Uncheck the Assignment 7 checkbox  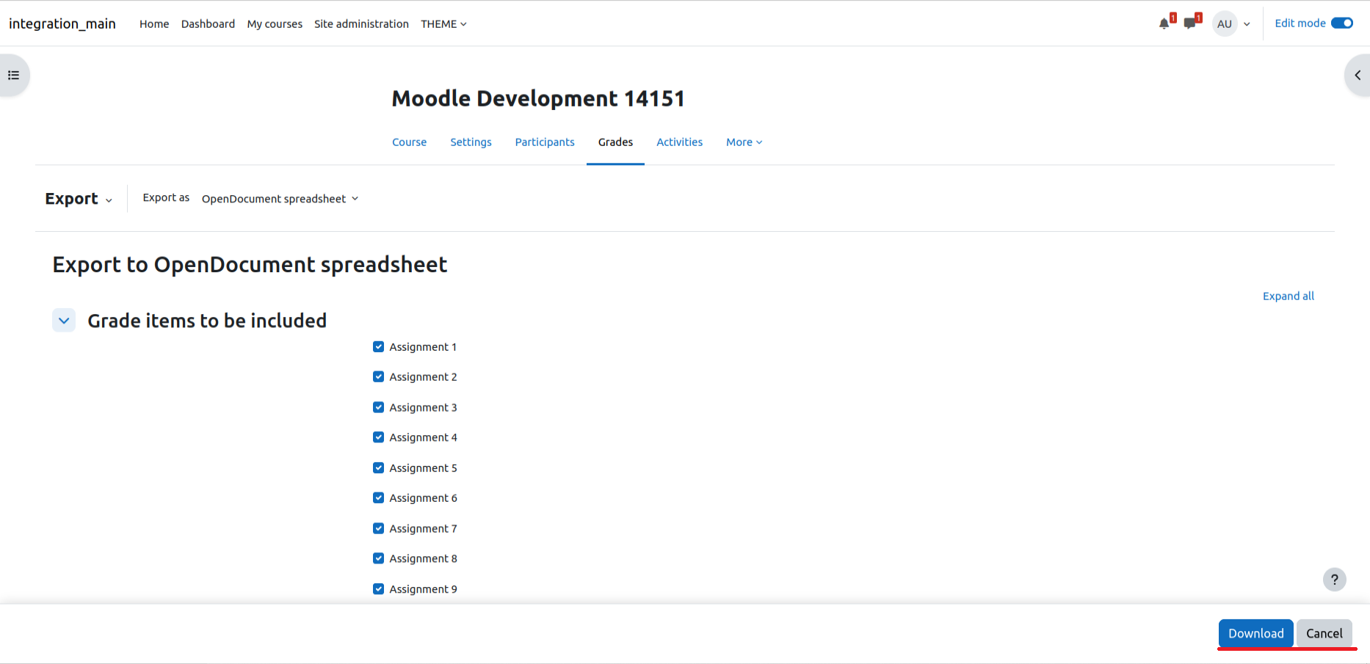pos(378,528)
